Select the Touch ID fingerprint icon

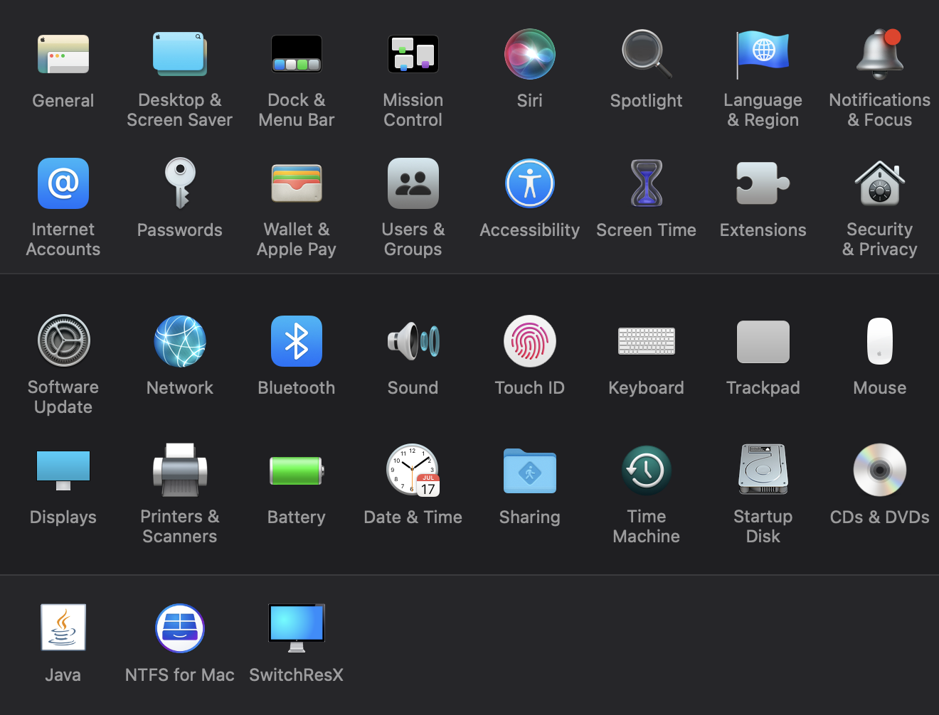[530, 341]
